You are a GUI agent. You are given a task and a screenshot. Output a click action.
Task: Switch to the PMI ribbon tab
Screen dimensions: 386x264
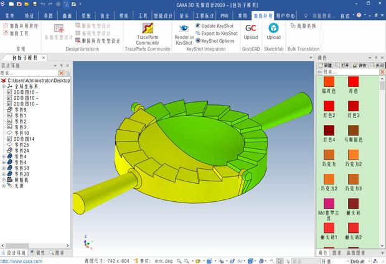(x=224, y=16)
